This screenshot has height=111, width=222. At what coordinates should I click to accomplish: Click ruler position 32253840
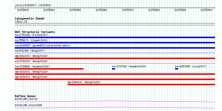(49, 10)
